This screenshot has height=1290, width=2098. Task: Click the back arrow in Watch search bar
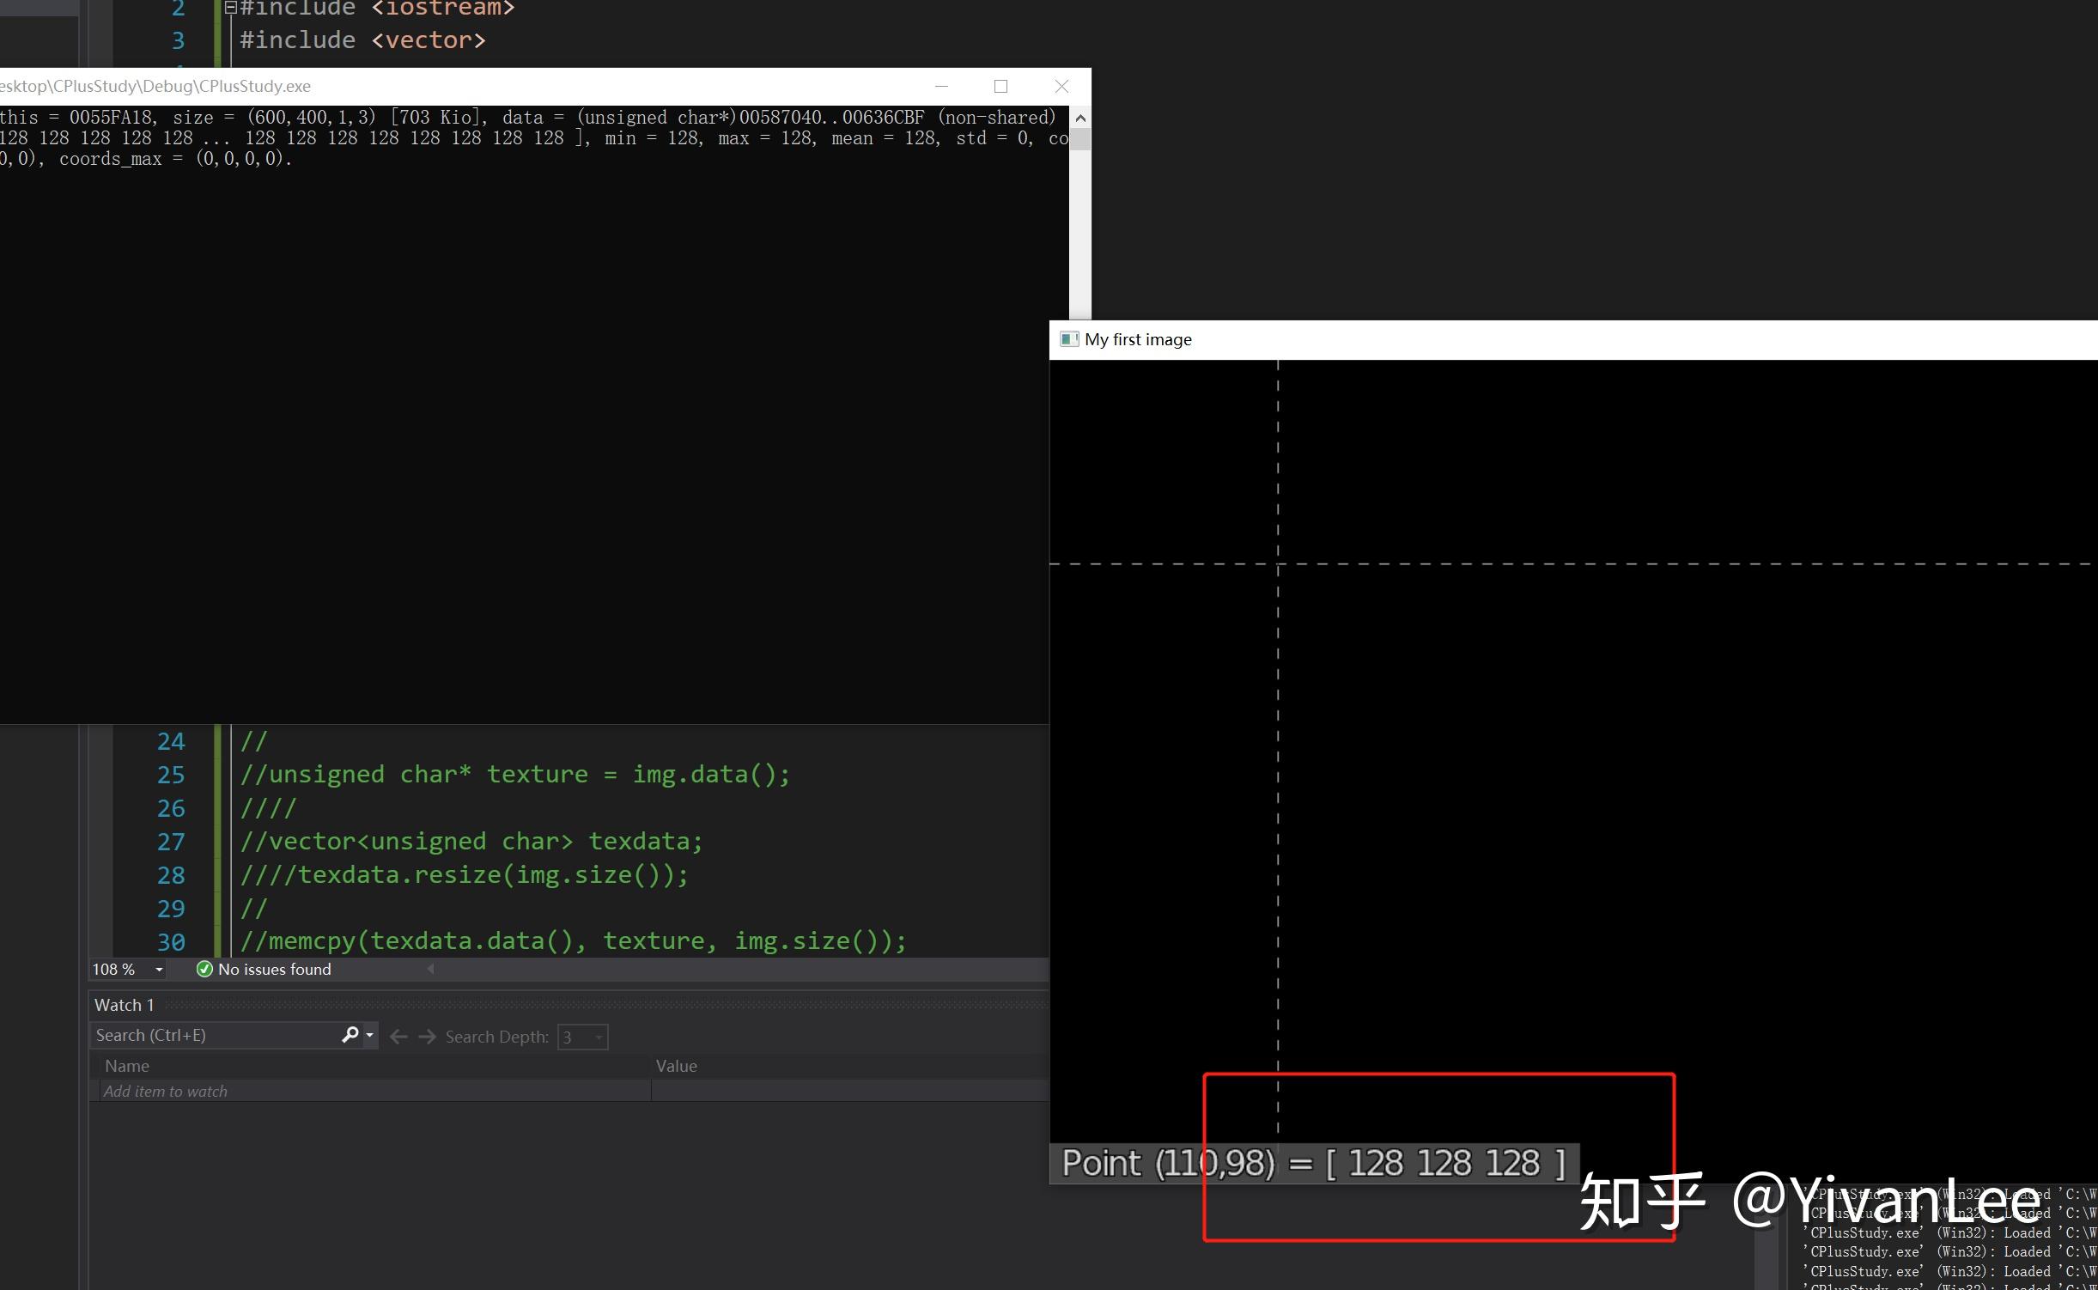click(x=398, y=1037)
